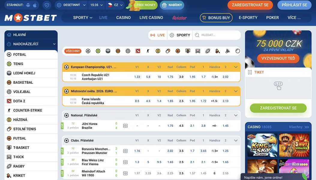The width and height of the screenshot is (316, 180).
Task: Open the gift icon beside NABÍDKY
Action: click(164, 5)
